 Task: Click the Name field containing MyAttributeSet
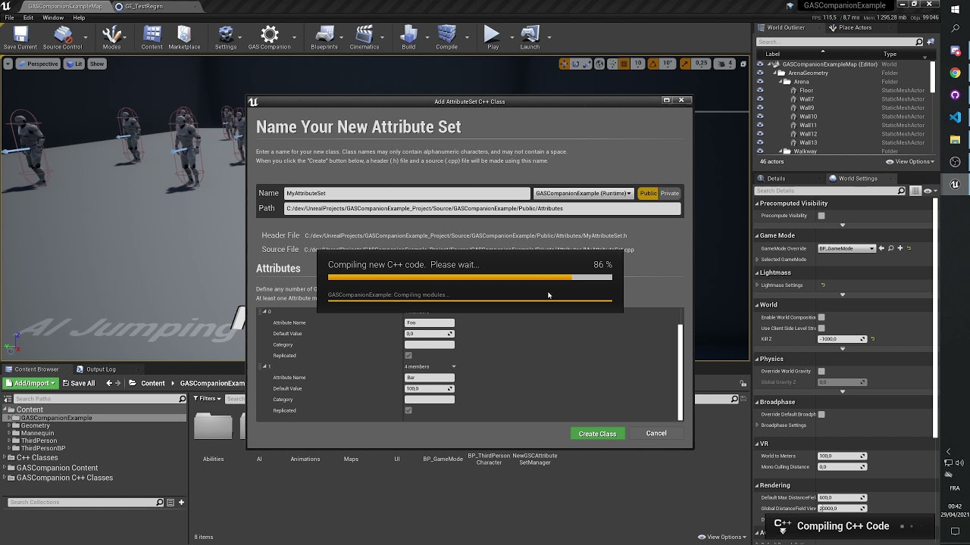coord(407,193)
